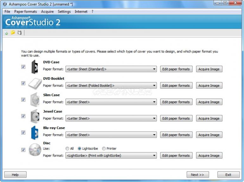This screenshot has width=244, height=182.
Task: Click the 'DVD Case' heading text
Action: click(51, 62)
